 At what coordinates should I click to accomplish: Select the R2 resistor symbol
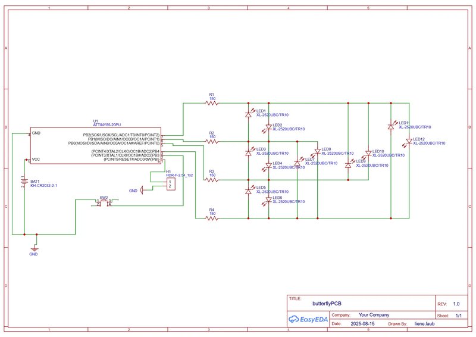pos(212,142)
